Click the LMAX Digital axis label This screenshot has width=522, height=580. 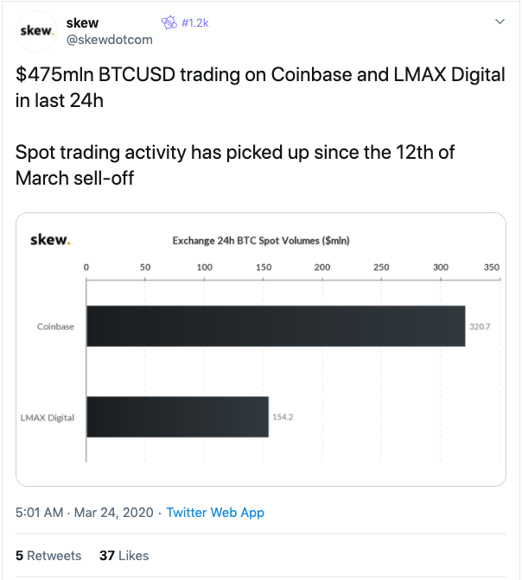(48, 418)
